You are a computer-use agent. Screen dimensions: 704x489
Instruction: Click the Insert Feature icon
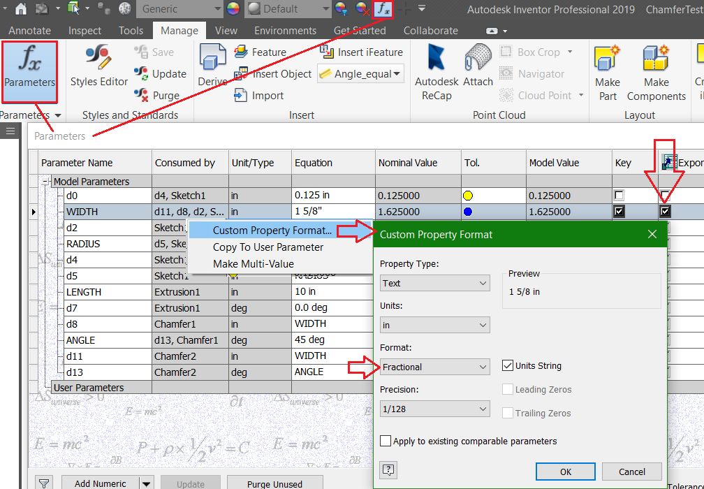click(x=241, y=52)
